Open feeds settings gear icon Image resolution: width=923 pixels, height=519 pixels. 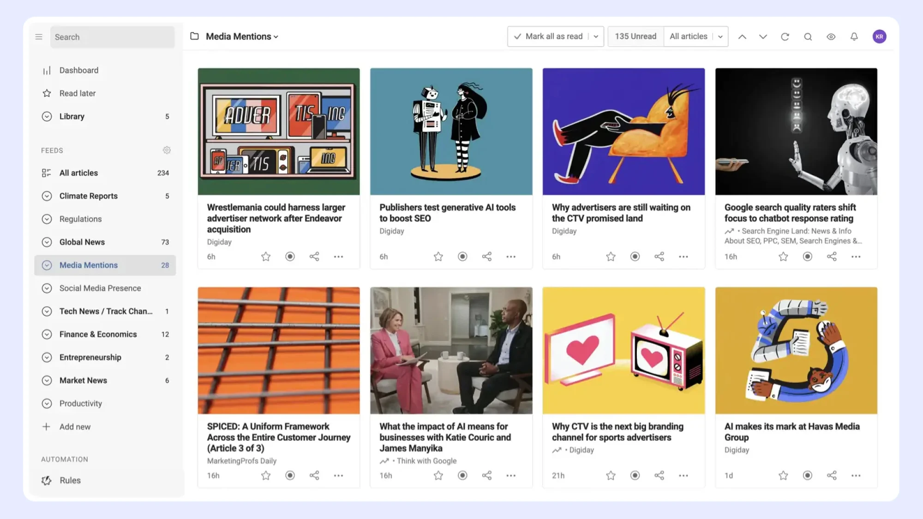(167, 150)
